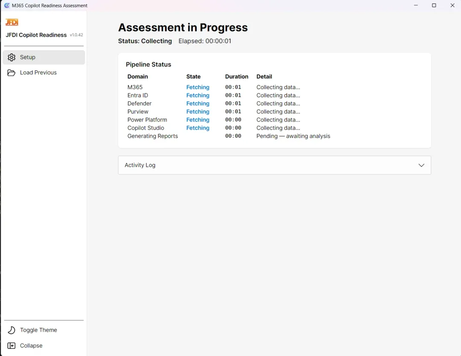The height and width of the screenshot is (356, 461).
Task: Select the Copilot Studio domain label
Action: click(x=146, y=128)
